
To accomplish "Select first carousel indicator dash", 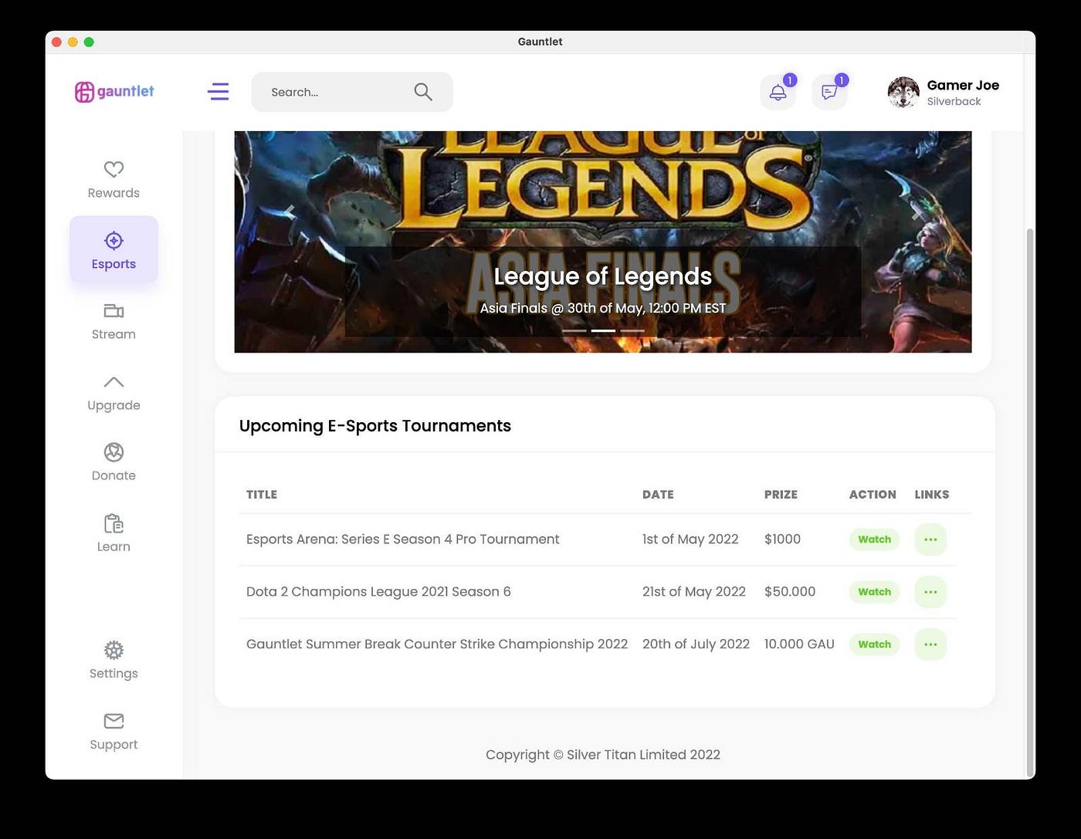I will pos(574,330).
